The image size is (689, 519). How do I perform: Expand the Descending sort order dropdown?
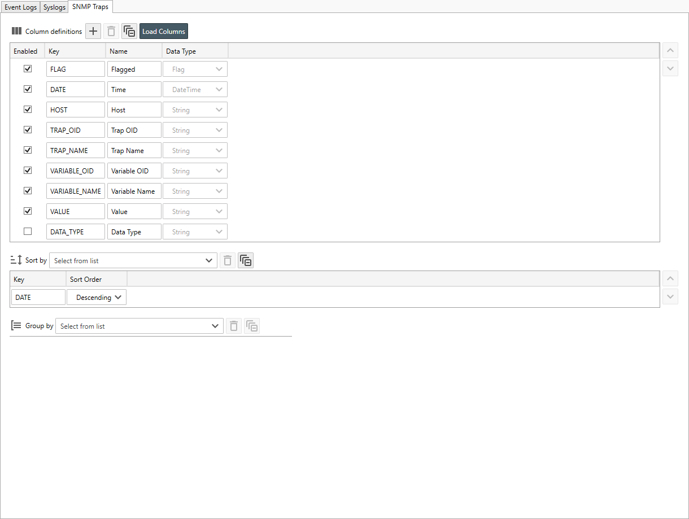[x=97, y=297]
